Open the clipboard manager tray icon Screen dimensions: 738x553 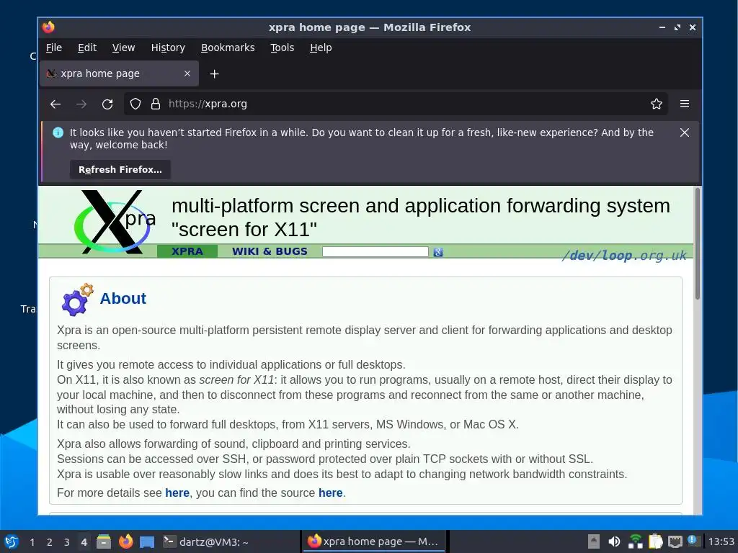point(655,541)
